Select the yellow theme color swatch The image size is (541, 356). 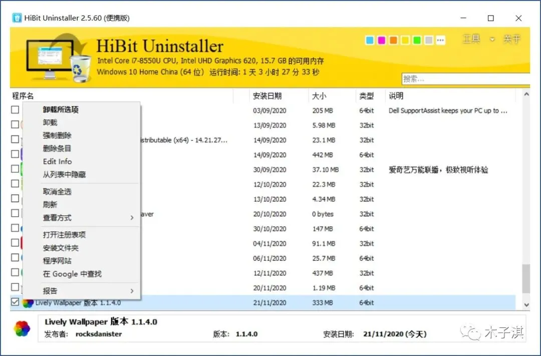pos(405,41)
